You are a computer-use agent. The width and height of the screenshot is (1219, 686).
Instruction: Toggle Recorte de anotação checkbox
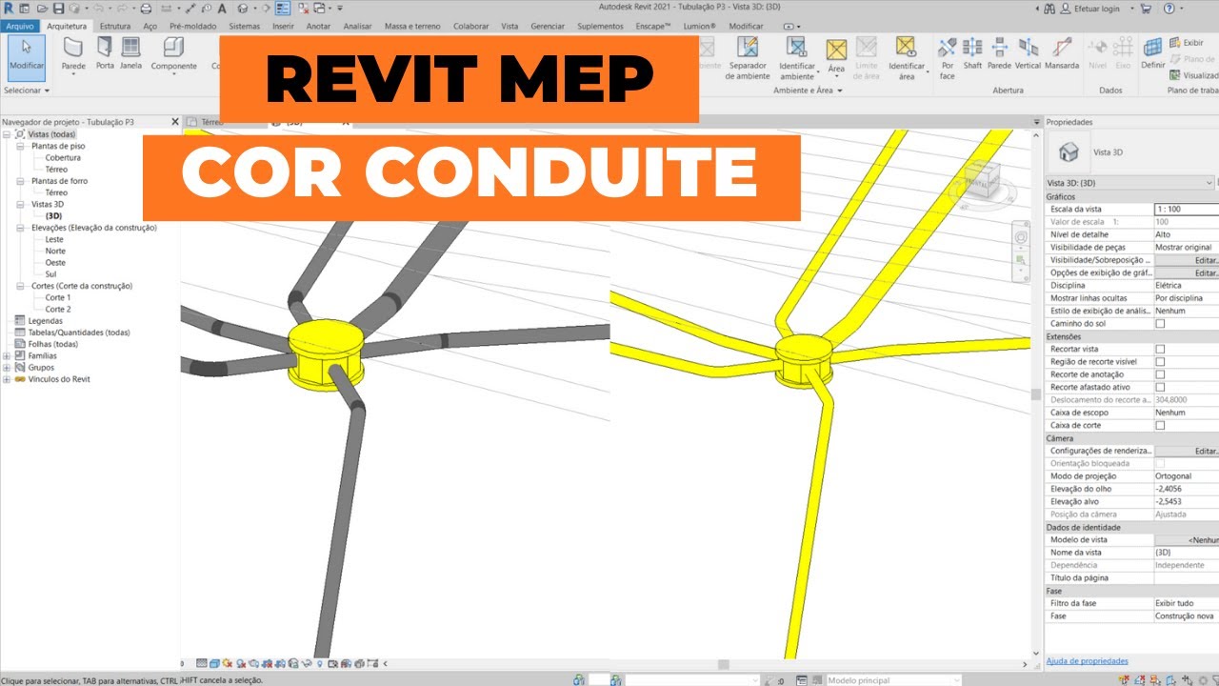(1160, 374)
